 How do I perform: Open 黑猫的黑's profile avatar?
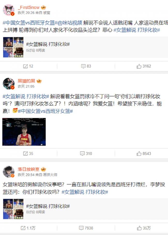9,83
